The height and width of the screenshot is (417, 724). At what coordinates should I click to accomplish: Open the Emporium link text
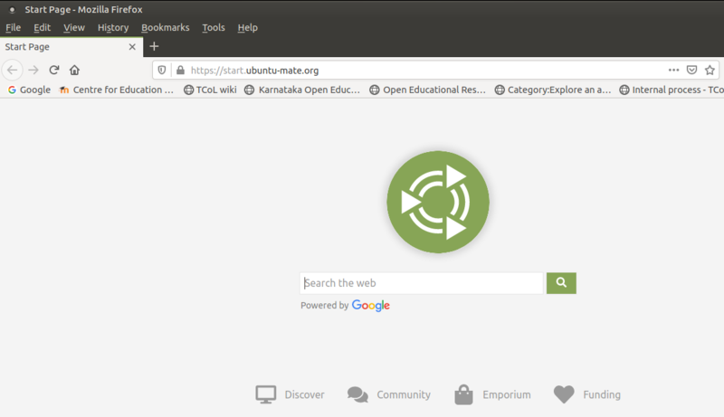click(x=507, y=395)
